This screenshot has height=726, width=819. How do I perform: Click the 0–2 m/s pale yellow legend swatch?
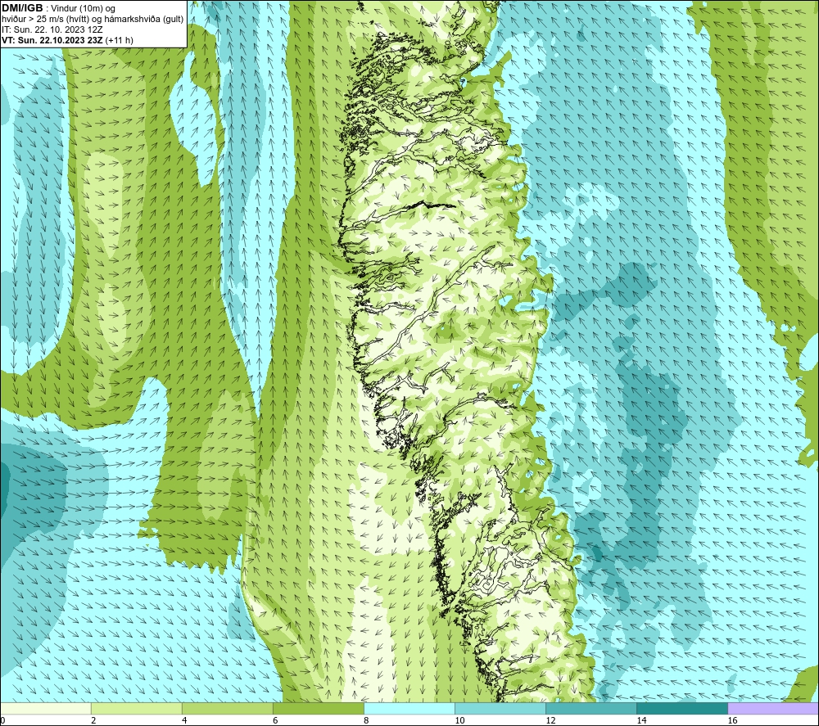coord(46,708)
